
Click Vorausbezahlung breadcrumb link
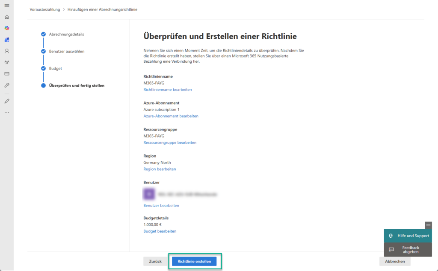pos(45,9)
